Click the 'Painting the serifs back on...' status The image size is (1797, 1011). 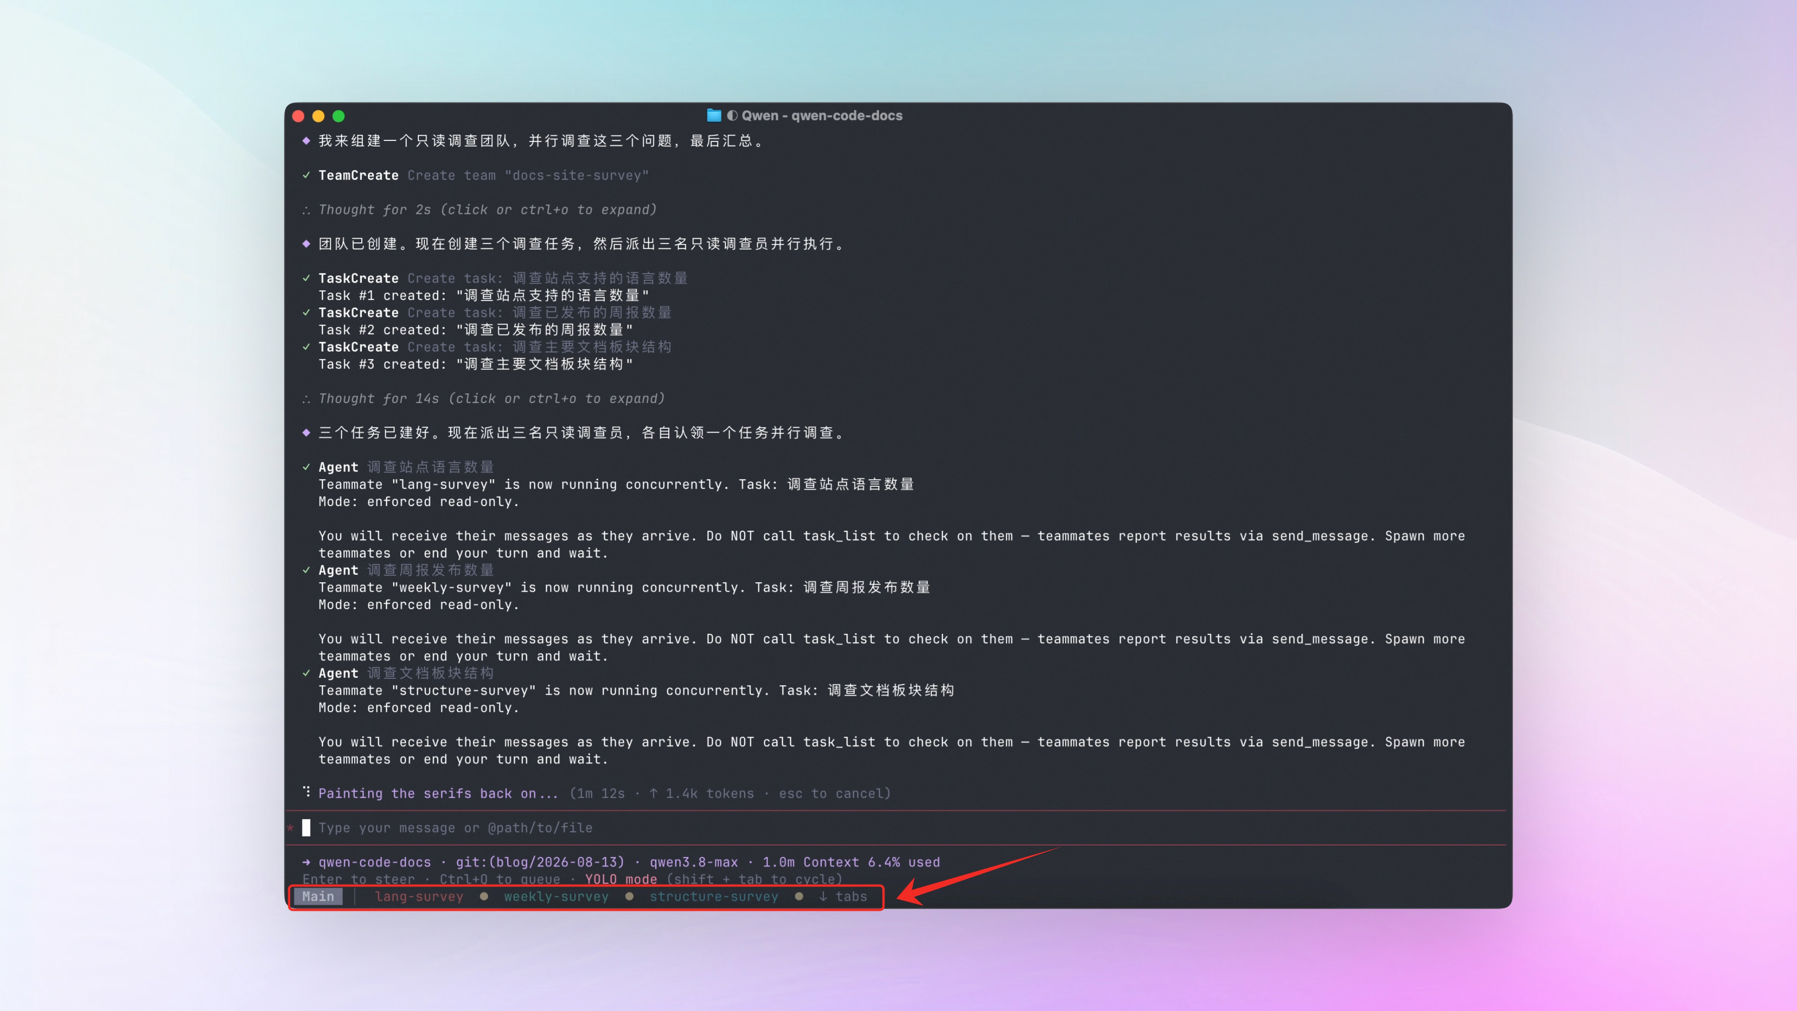(x=438, y=793)
